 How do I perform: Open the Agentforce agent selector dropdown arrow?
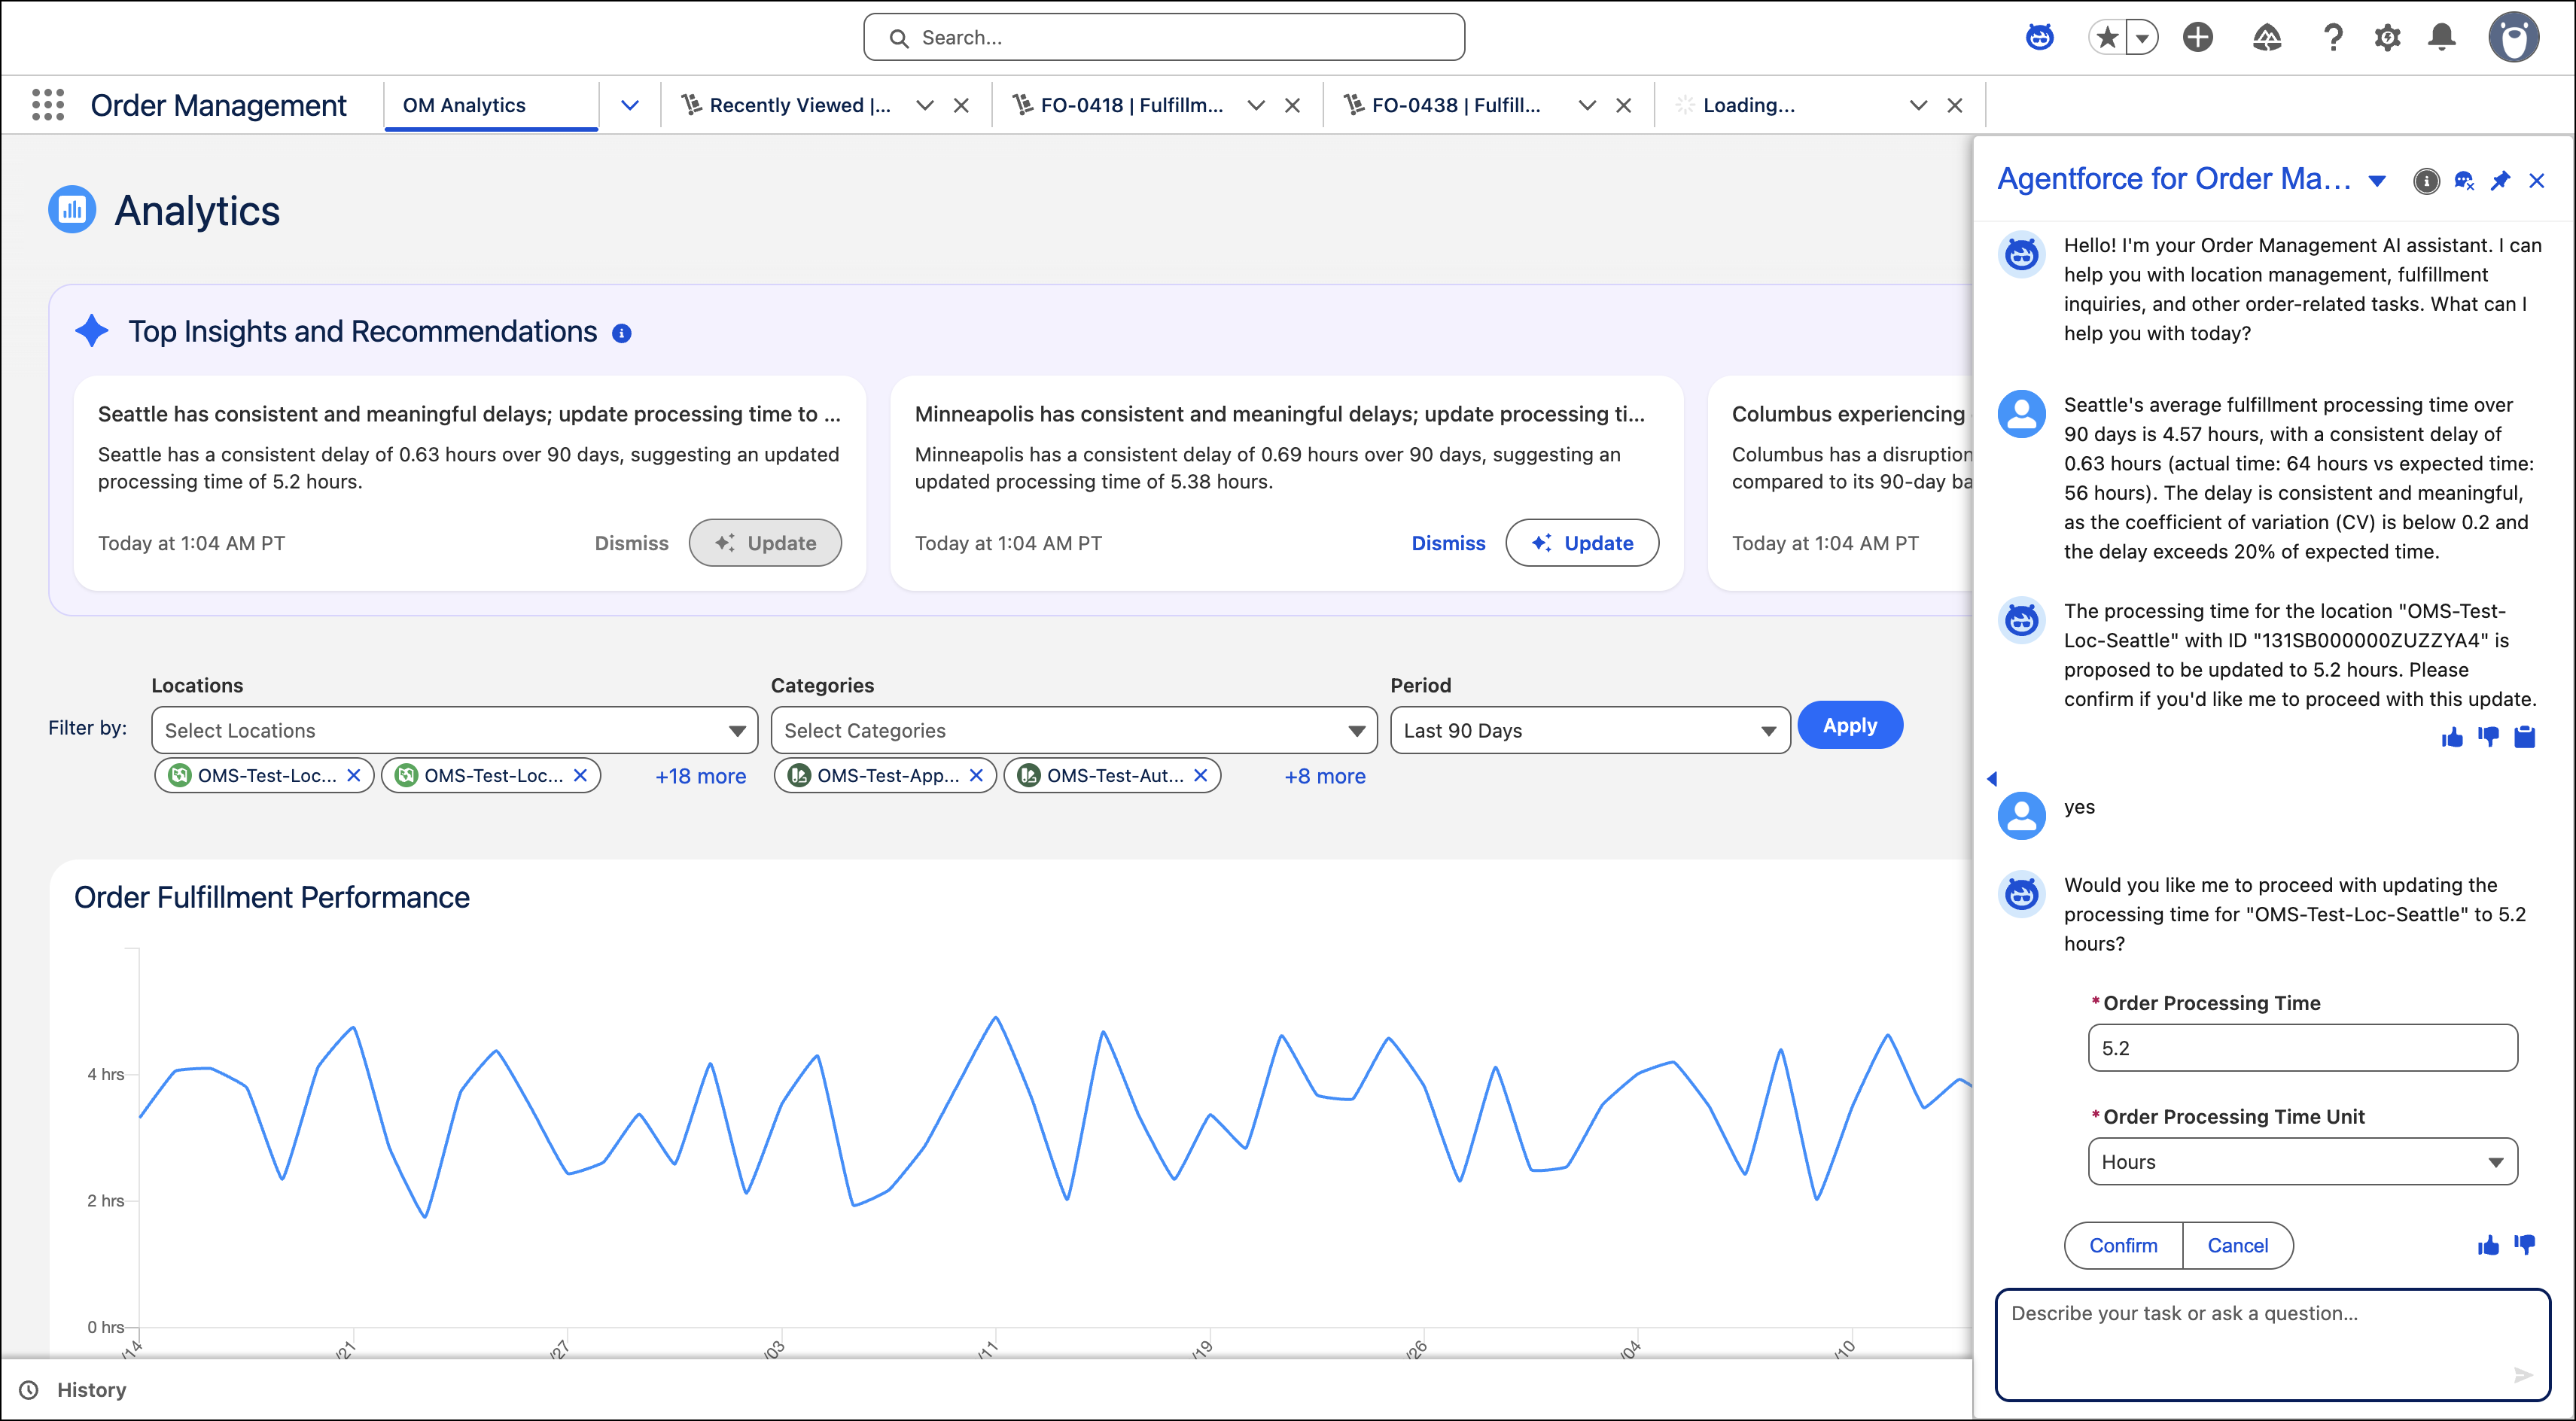pos(2377,181)
